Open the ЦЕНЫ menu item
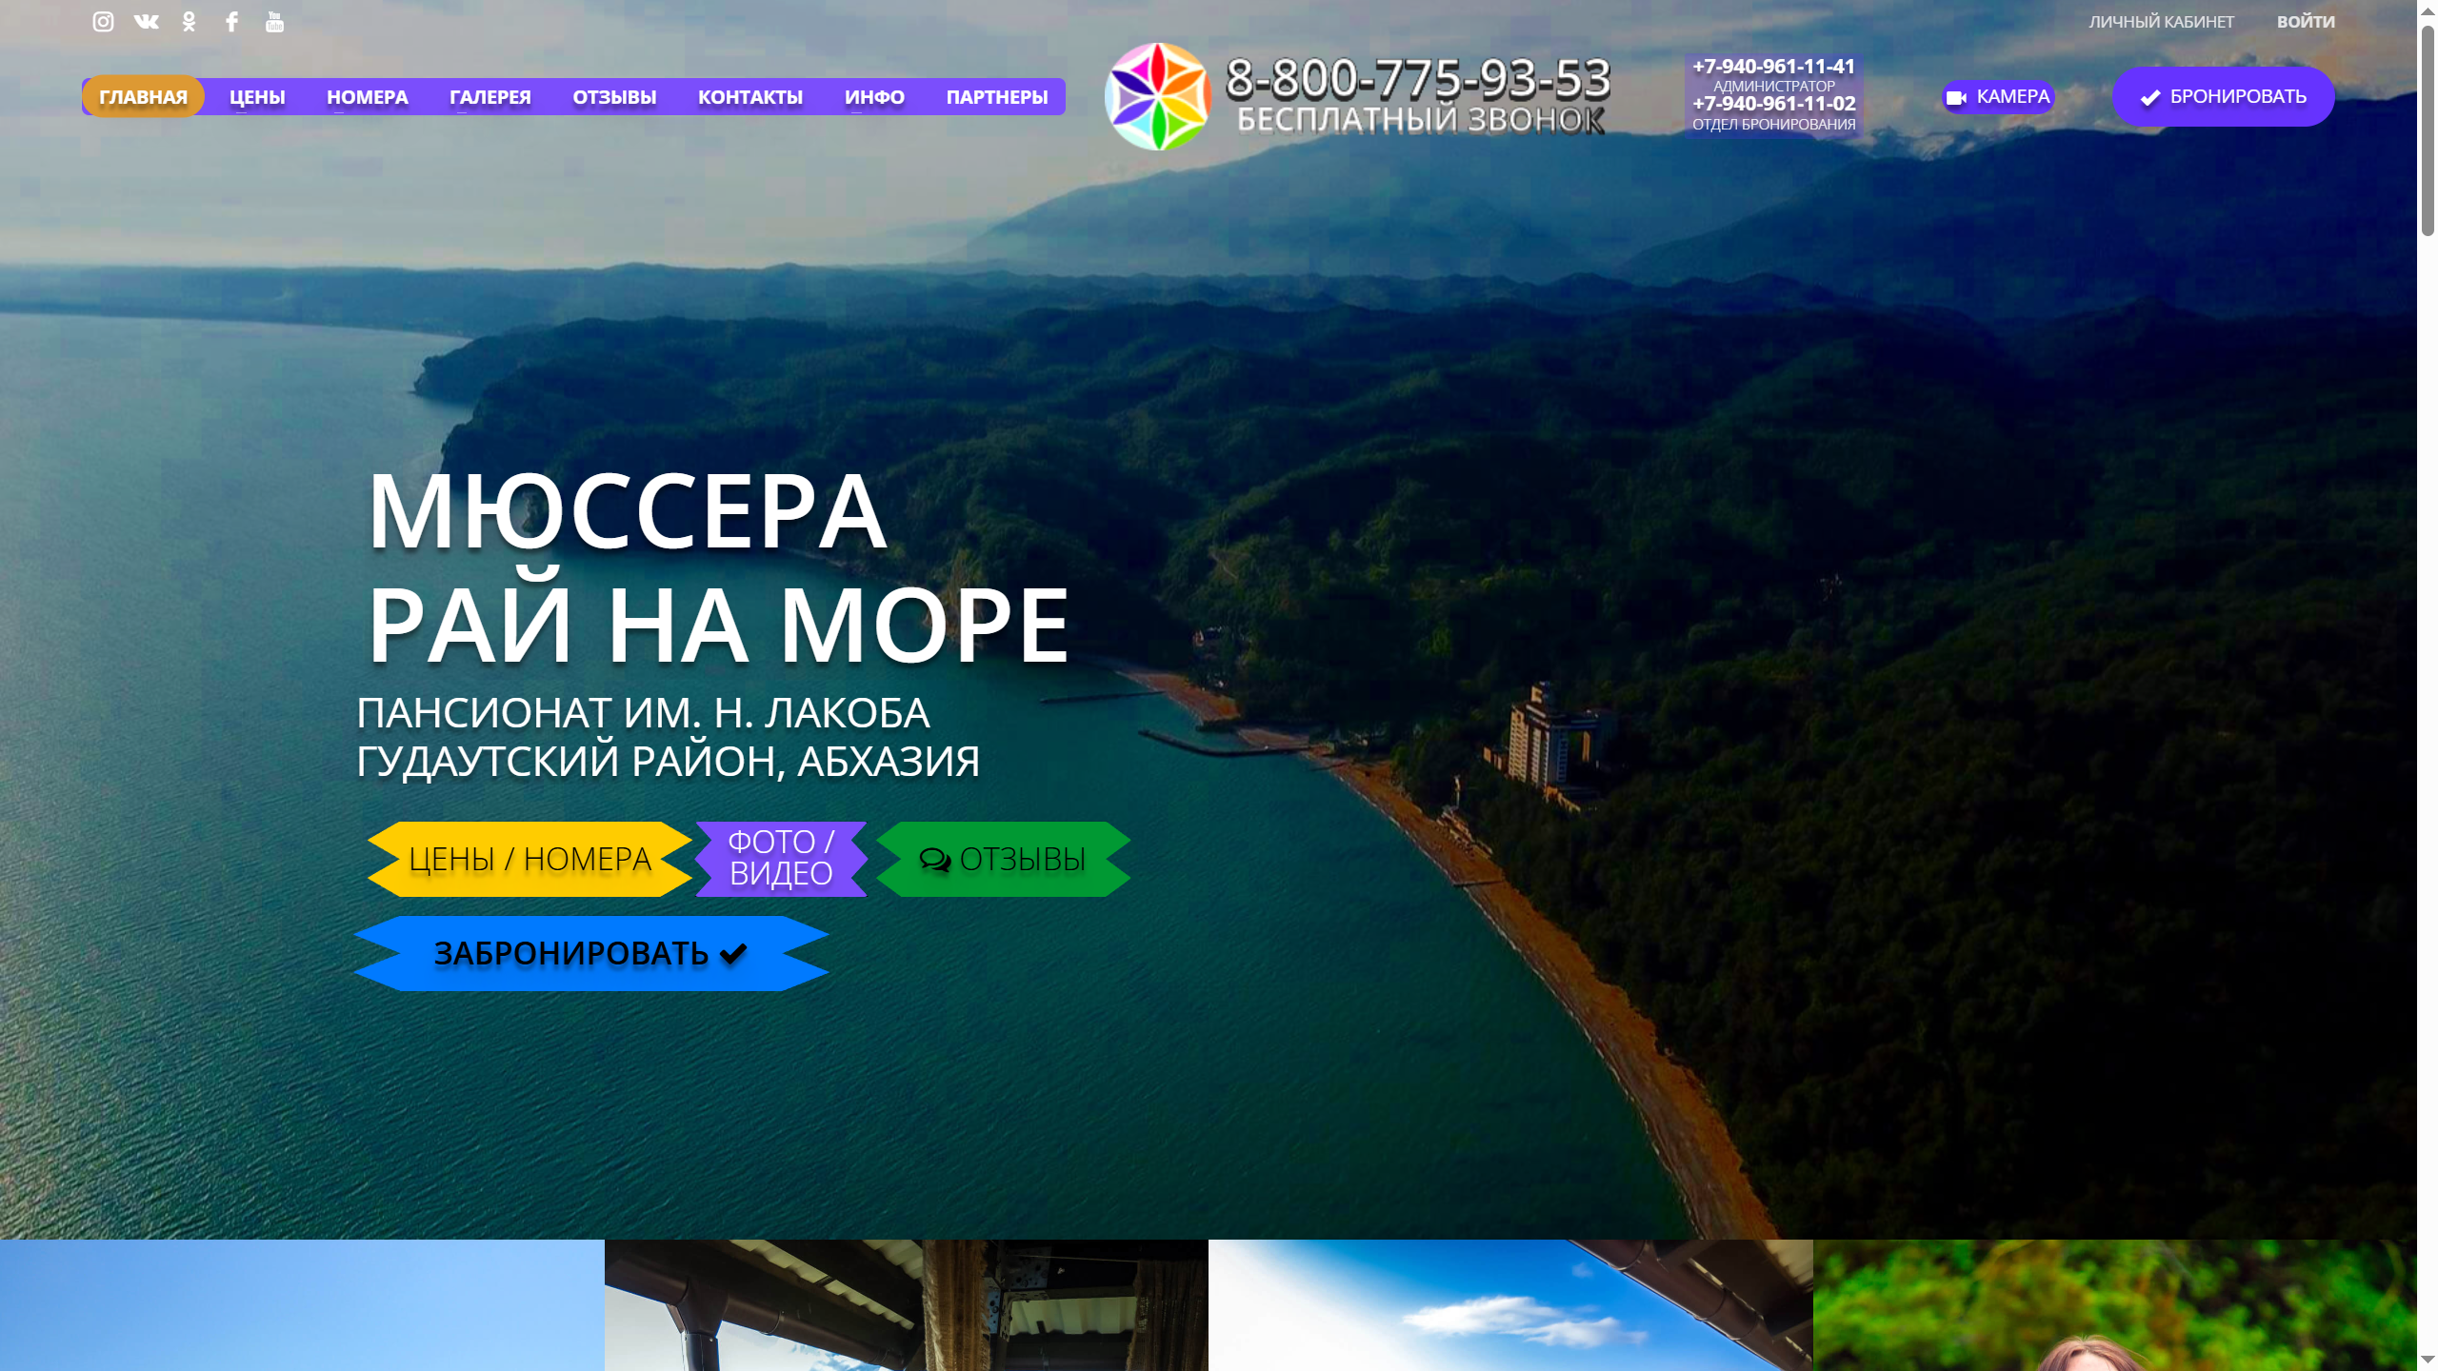This screenshot has width=2438, height=1371. pos(257,96)
